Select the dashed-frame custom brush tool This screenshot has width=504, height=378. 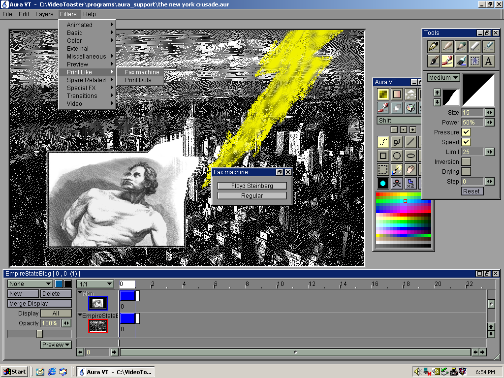pos(475,61)
